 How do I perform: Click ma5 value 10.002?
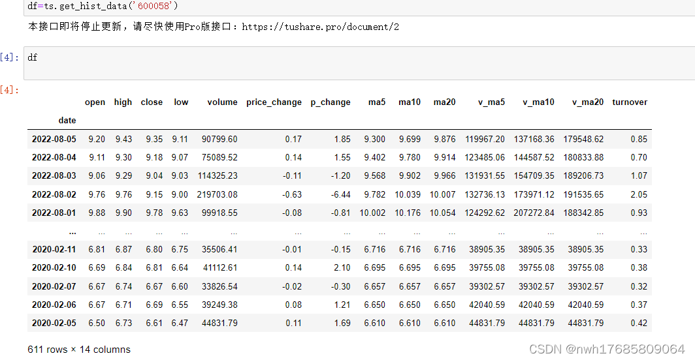(372, 213)
